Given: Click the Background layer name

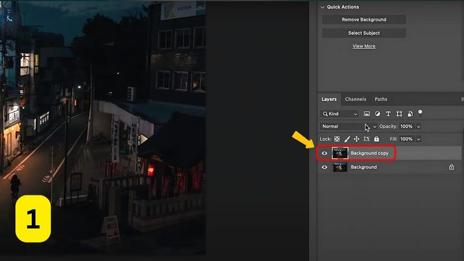Looking at the screenshot, I should (364, 167).
